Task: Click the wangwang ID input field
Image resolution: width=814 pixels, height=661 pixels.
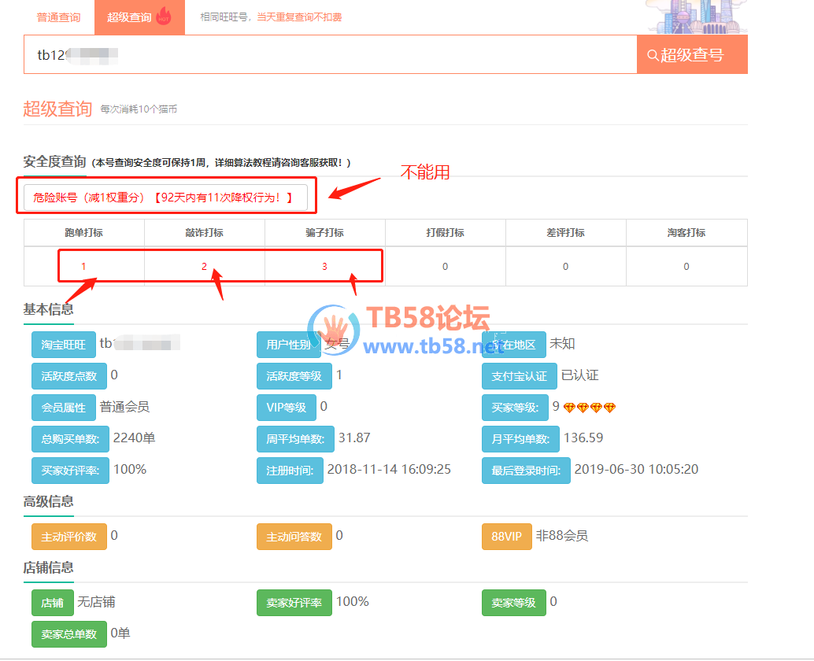Action: (331, 55)
